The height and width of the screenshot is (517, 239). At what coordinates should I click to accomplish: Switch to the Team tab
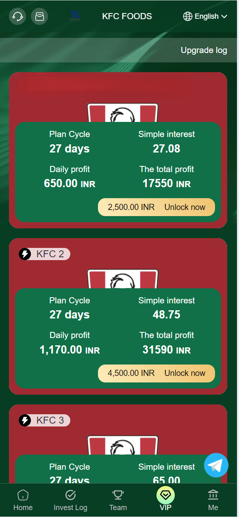point(118,500)
